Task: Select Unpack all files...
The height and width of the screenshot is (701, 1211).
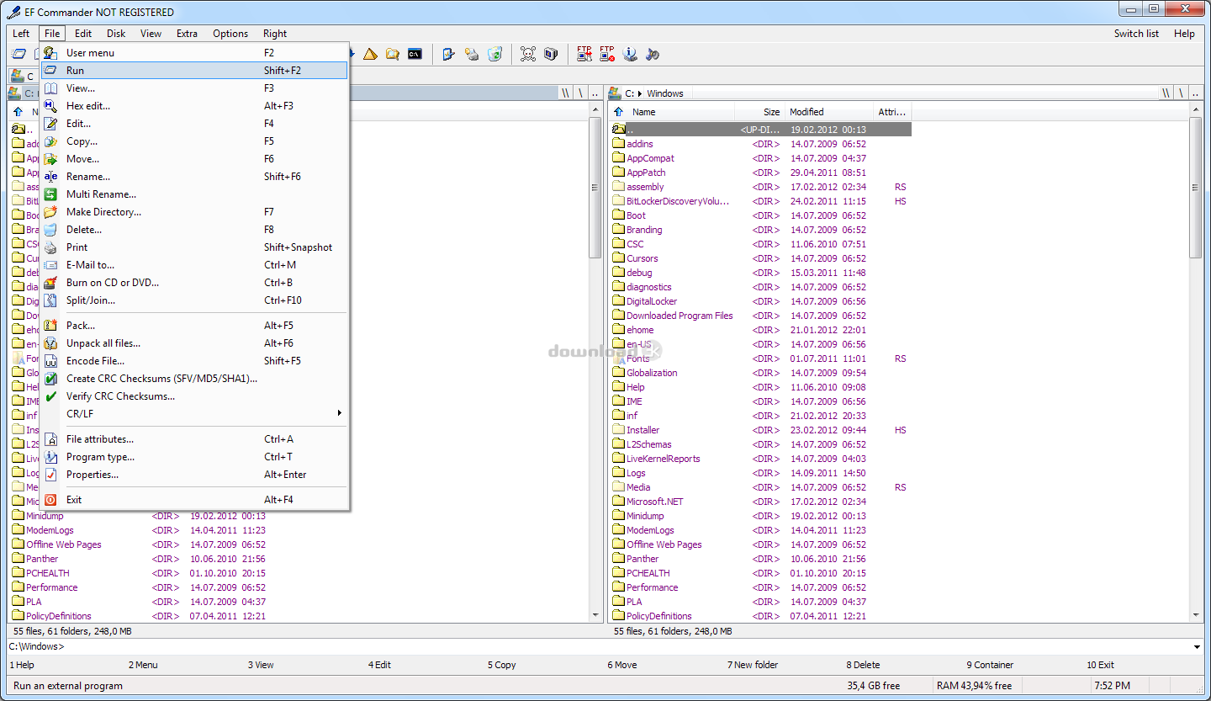Action: click(x=194, y=343)
